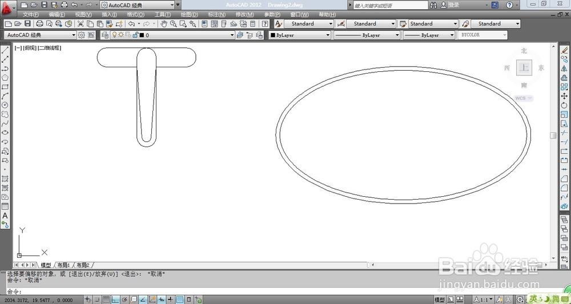The image size is (571, 304).
Task: Select the Multiline Text A tool
Action: click(x=5, y=216)
